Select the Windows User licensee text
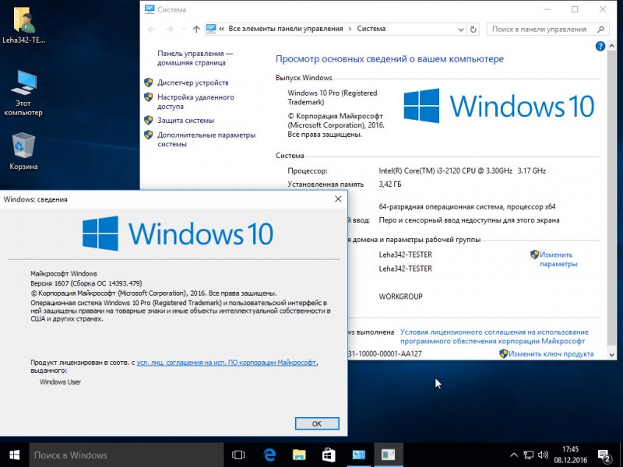623x467 pixels. click(x=60, y=382)
